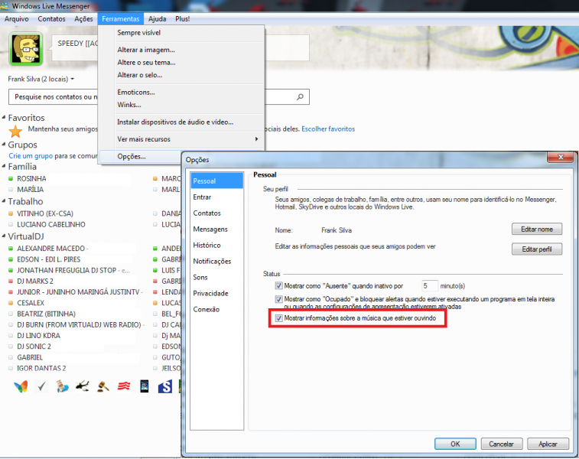Click the red wavy stripes icon
Viewport: 579px width, 459px height.
click(x=124, y=386)
